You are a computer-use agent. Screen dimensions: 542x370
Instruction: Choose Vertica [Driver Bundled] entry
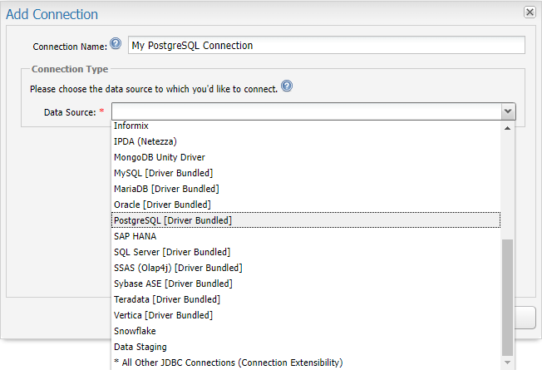pyautogui.click(x=306, y=315)
